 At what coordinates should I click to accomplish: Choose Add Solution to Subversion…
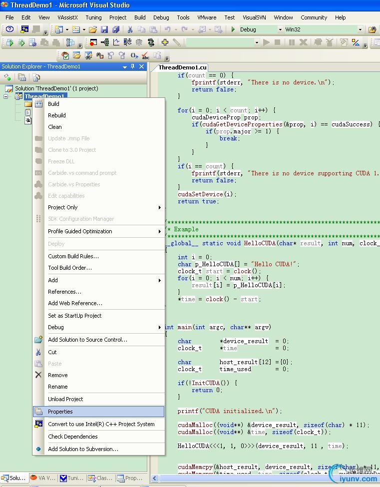[98, 449]
